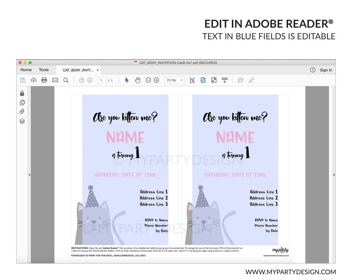Zoom out with the minus button
Image resolution: width=352 pixels, height=280 pixels.
point(148,80)
